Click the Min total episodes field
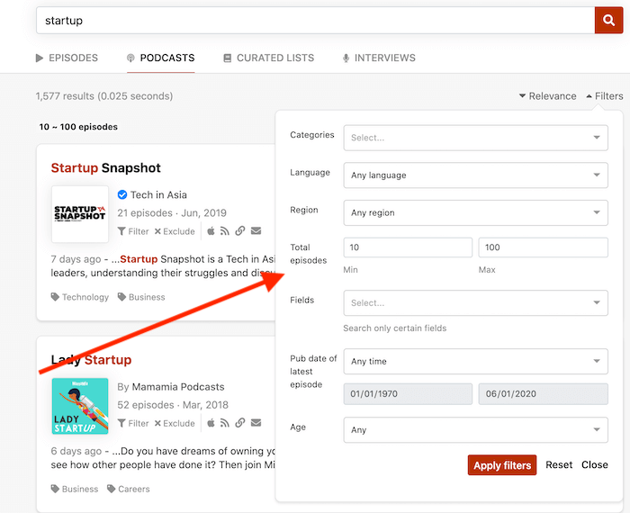The image size is (630, 513). [x=408, y=247]
